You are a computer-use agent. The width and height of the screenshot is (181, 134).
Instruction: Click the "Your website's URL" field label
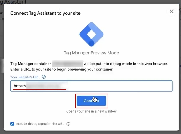[25, 77]
